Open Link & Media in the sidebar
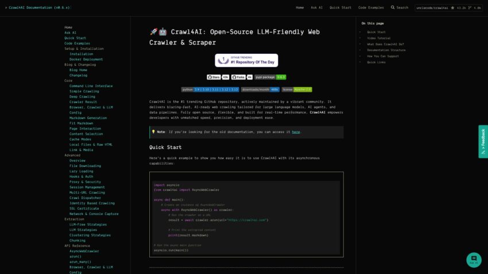The width and height of the screenshot is (488, 274). pyautogui.click(x=81, y=150)
